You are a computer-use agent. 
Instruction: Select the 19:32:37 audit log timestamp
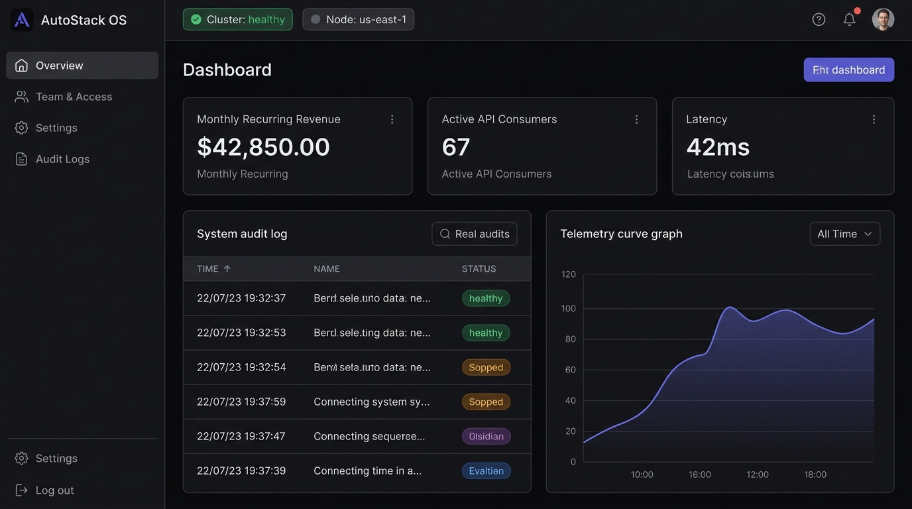point(241,298)
